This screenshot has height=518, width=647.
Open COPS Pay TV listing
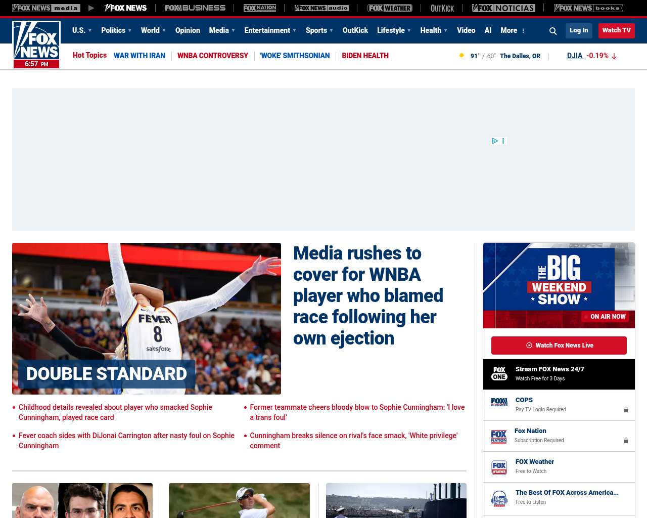[559, 405]
